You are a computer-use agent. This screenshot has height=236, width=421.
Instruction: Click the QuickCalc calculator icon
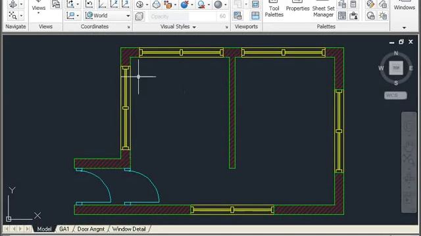pyautogui.click(x=354, y=4)
